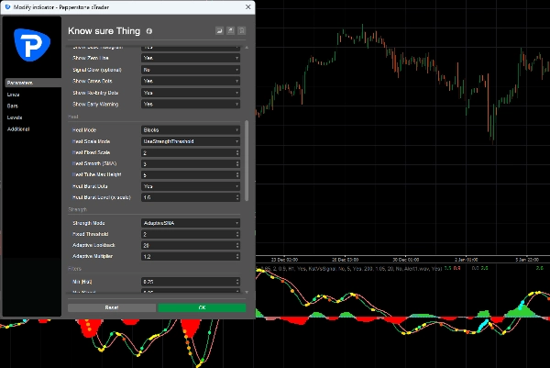Click the Adaptive Lookback label text
This screenshot has width=550, height=368.
[93, 245]
